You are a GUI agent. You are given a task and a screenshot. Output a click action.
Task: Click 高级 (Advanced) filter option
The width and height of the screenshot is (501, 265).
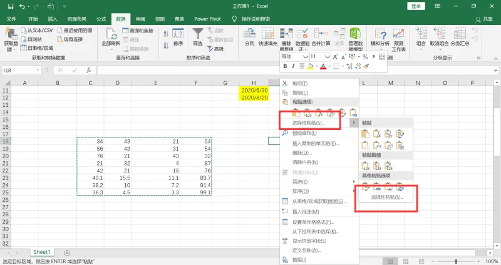click(x=215, y=49)
